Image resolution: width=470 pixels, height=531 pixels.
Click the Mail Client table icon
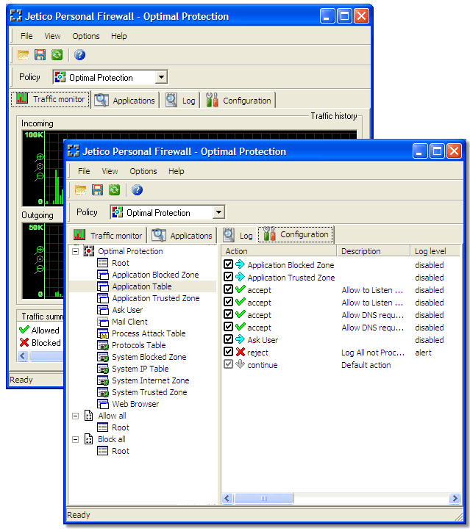point(103,322)
